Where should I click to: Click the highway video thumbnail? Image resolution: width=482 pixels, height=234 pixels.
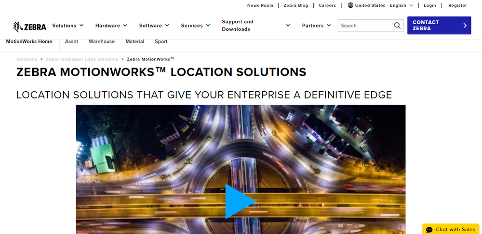(x=241, y=169)
